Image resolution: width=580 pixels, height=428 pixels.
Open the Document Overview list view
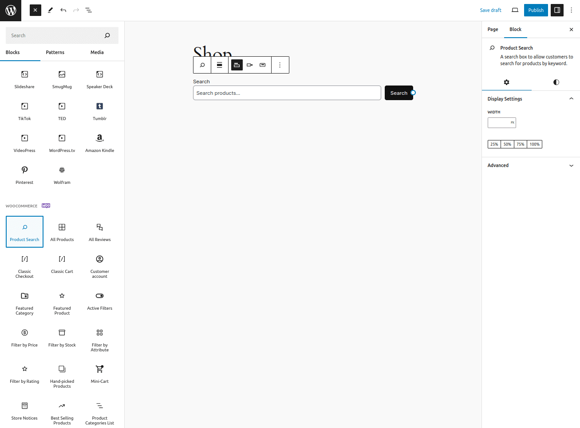(89, 10)
